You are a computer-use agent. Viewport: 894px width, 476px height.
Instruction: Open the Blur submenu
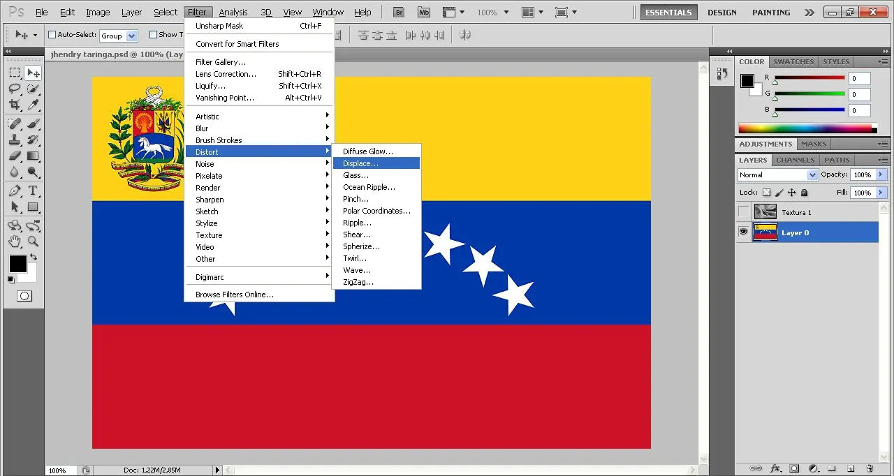pyautogui.click(x=259, y=128)
